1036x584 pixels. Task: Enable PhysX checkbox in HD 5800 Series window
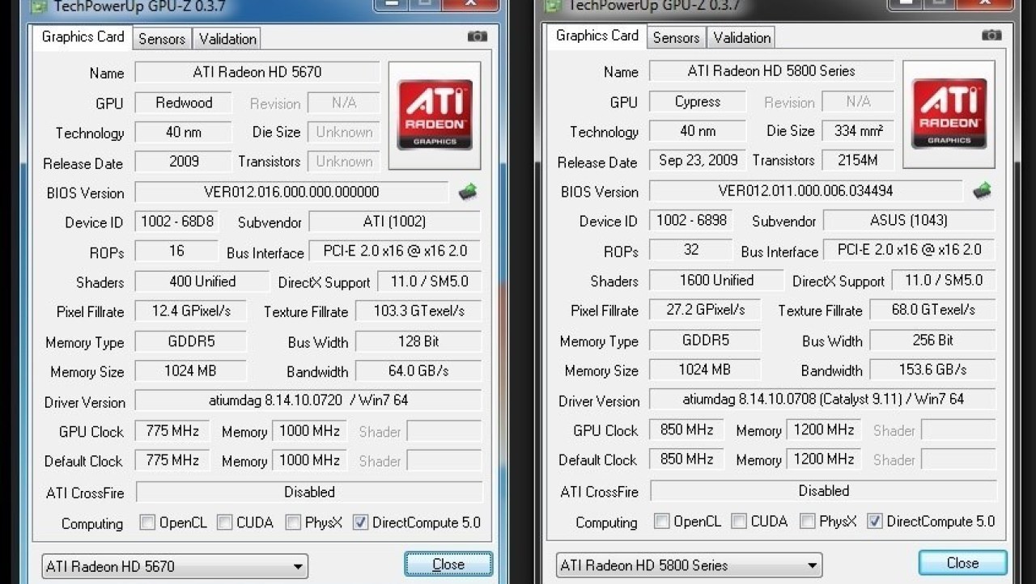[807, 521]
